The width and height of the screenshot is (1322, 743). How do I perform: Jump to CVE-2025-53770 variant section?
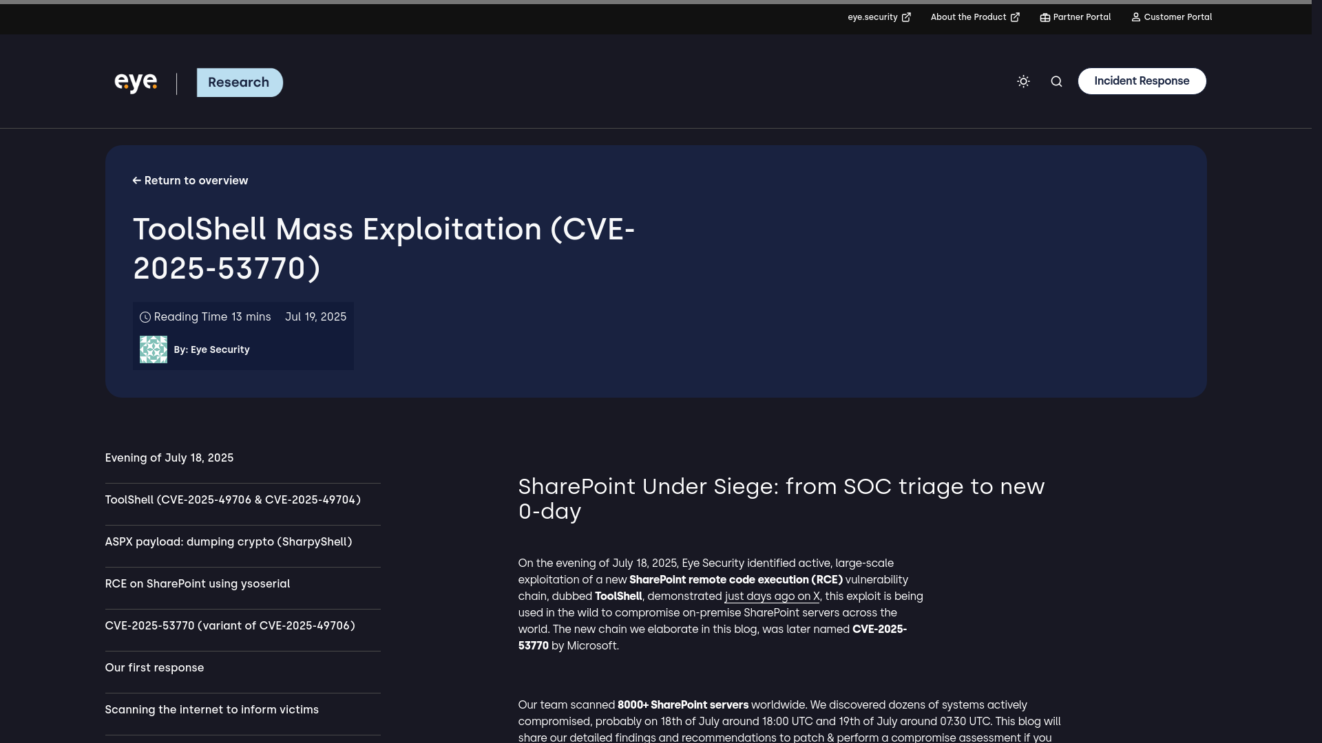pos(230,626)
